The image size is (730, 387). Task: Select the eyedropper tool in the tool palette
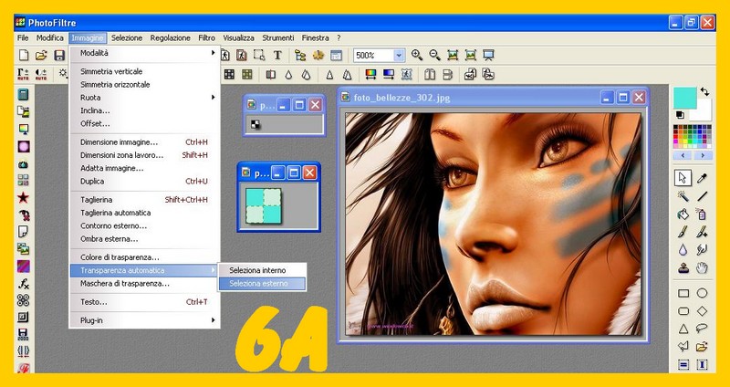pyautogui.click(x=703, y=177)
